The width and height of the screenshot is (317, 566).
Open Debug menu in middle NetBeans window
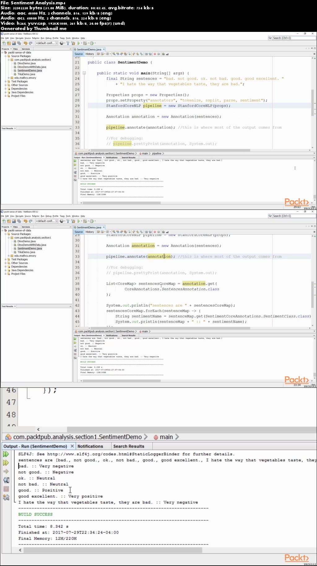click(x=49, y=216)
